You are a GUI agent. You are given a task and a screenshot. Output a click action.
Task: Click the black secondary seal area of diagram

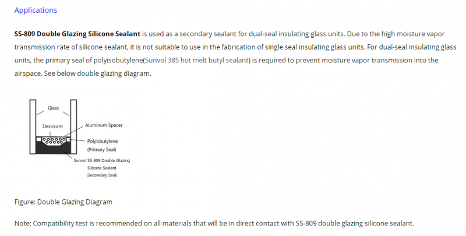[x=53, y=149]
